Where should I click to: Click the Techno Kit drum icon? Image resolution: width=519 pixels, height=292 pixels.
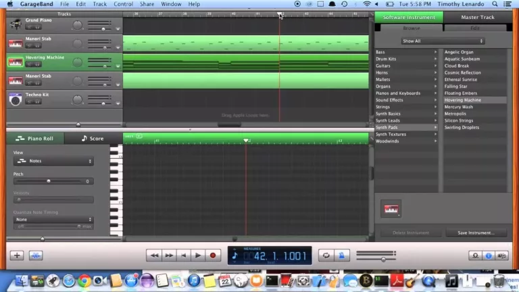coord(16,99)
